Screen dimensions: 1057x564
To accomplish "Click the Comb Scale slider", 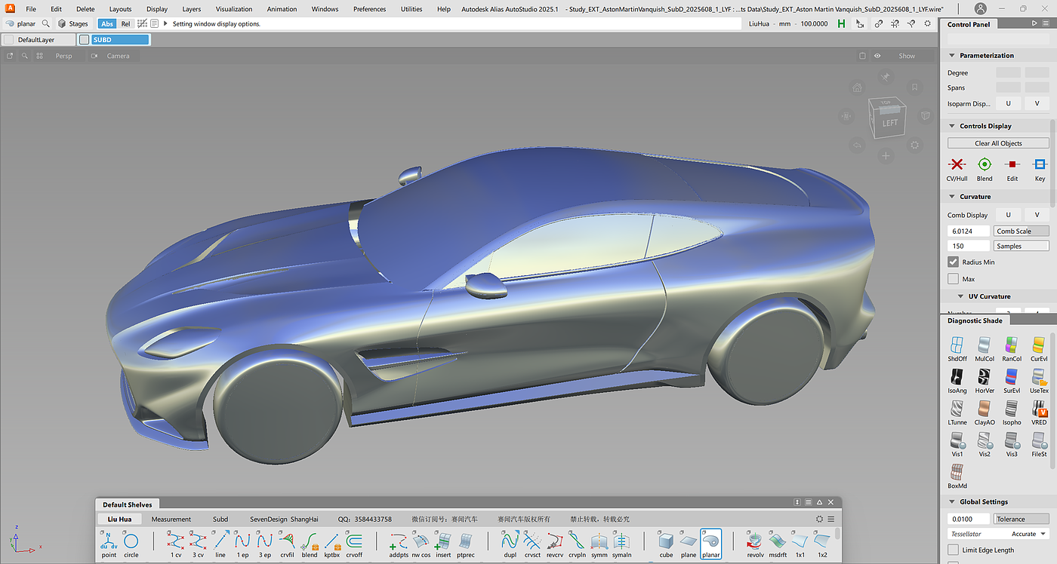I will click(1022, 231).
